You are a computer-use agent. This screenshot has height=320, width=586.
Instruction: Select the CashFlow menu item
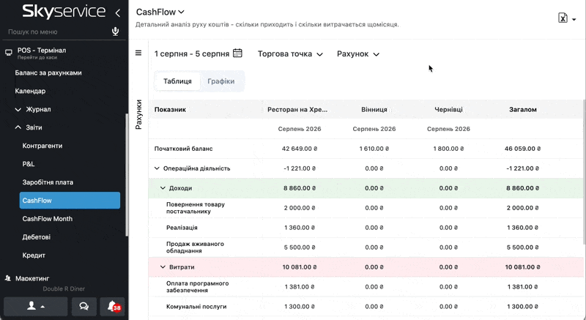[x=70, y=201]
